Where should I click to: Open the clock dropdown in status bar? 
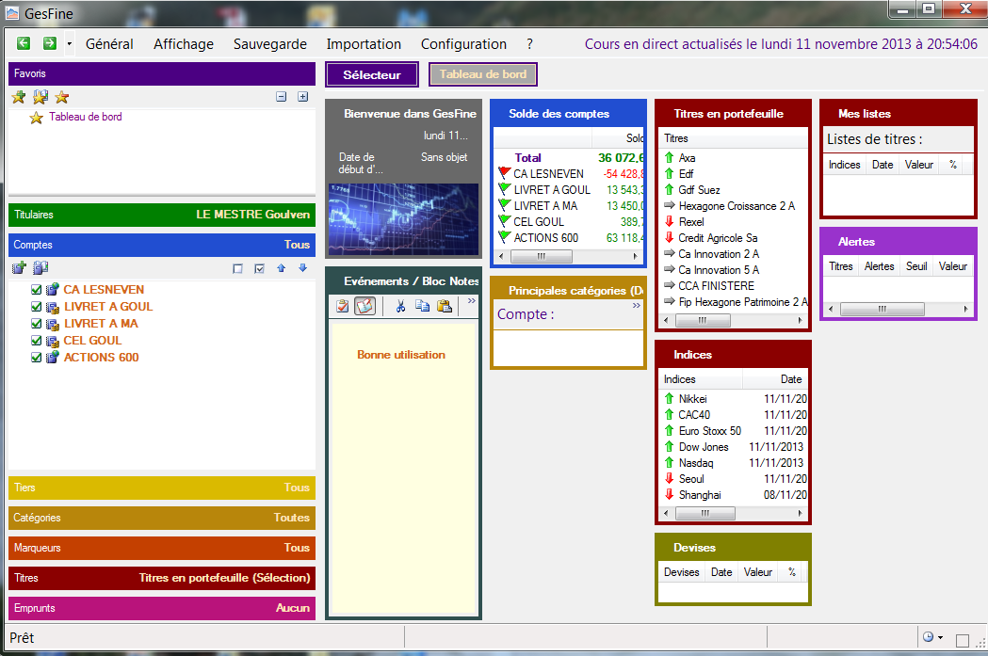pos(932,638)
